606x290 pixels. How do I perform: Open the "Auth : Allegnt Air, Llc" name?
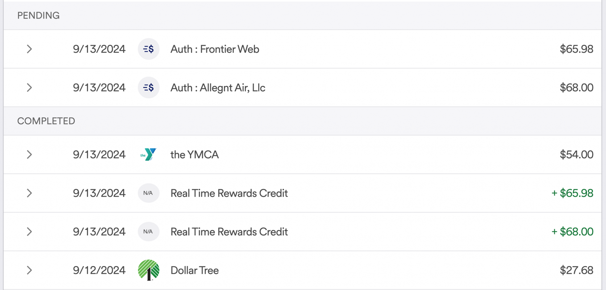[x=218, y=88]
